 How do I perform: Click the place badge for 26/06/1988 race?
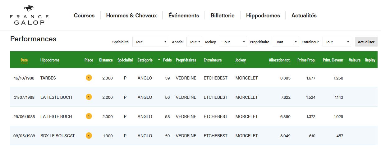[x=89, y=116]
